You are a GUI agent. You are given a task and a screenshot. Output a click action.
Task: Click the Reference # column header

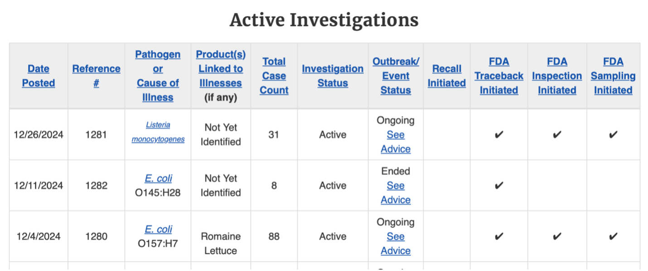pos(96,76)
